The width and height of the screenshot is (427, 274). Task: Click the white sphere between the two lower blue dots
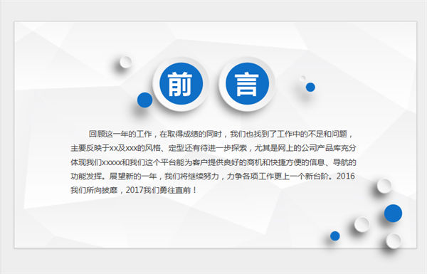pos(362,224)
